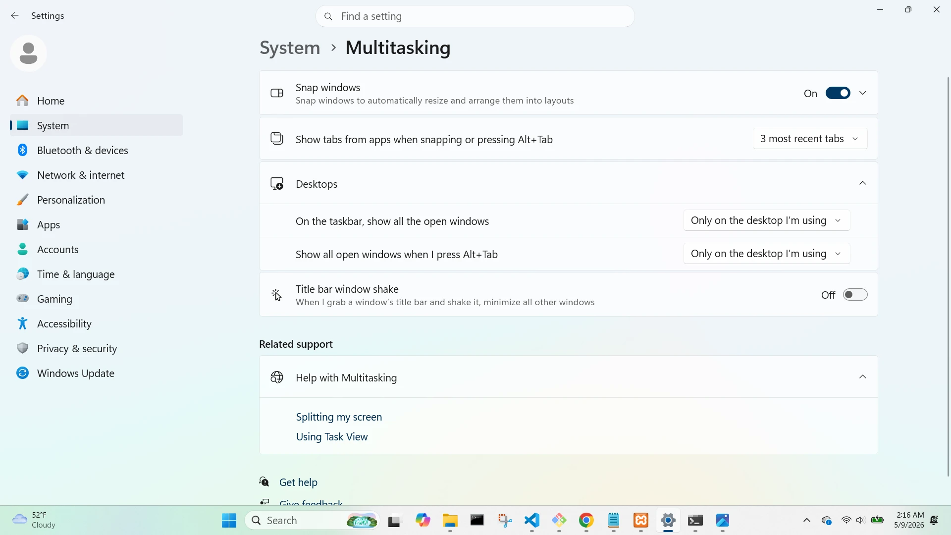This screenshot has width=951, height=535.
Task: Open Gaming settings
Action: point(96,299)
